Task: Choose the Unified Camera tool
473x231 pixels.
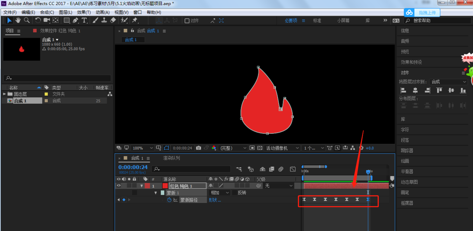Action: 47,20
